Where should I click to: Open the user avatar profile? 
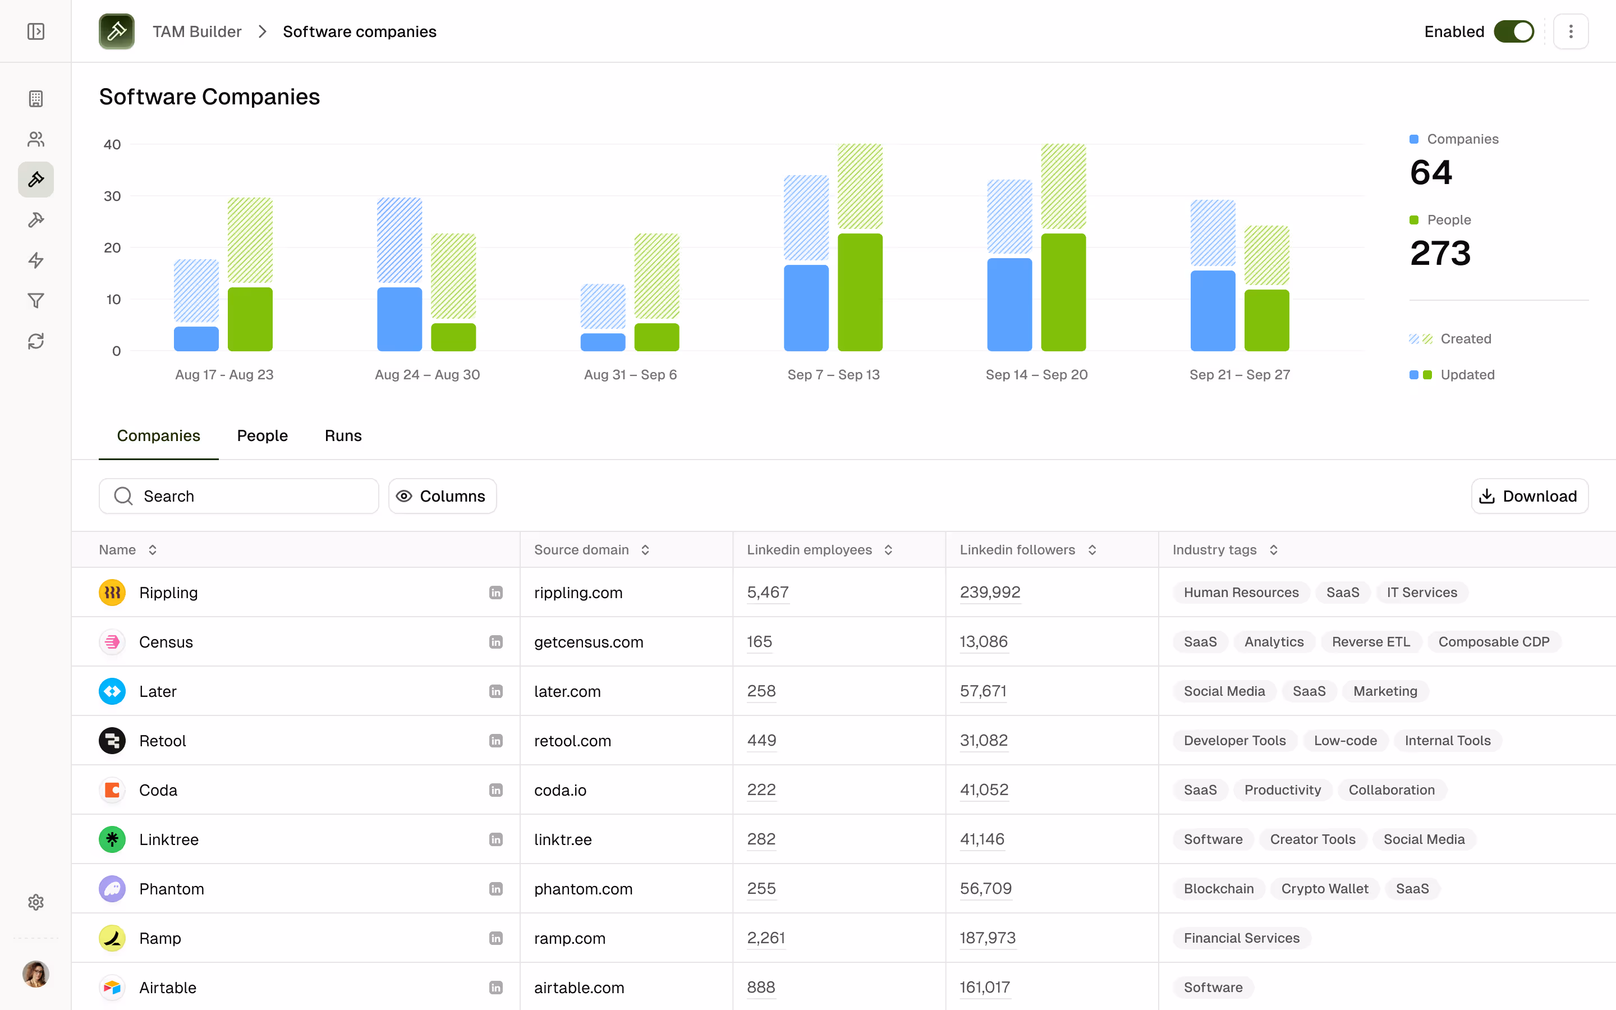36,974
